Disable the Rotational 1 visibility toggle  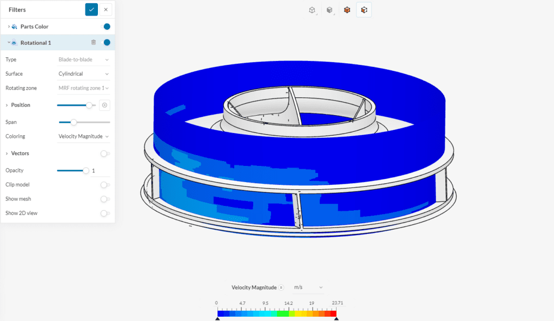point(107,42)
